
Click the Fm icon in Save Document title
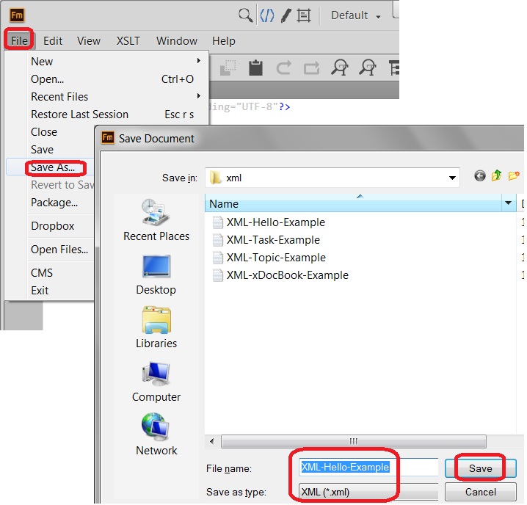108,137
